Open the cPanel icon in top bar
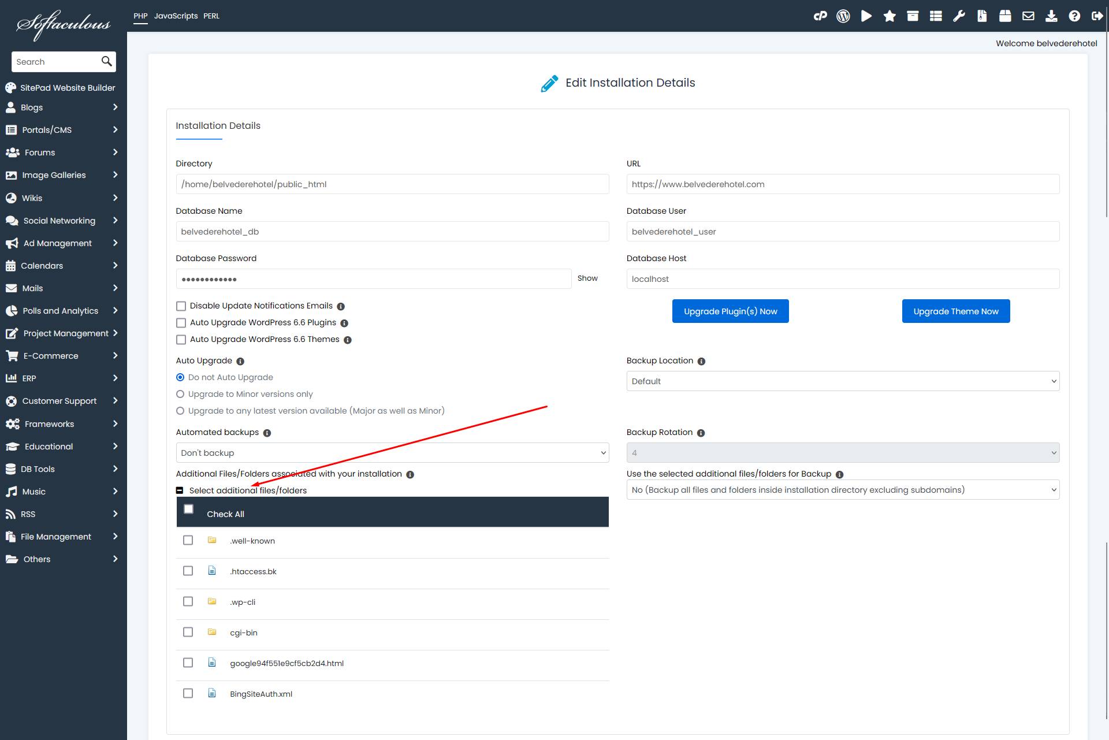1109x740 pixels. pyautogui.click(x=820, y=16)
